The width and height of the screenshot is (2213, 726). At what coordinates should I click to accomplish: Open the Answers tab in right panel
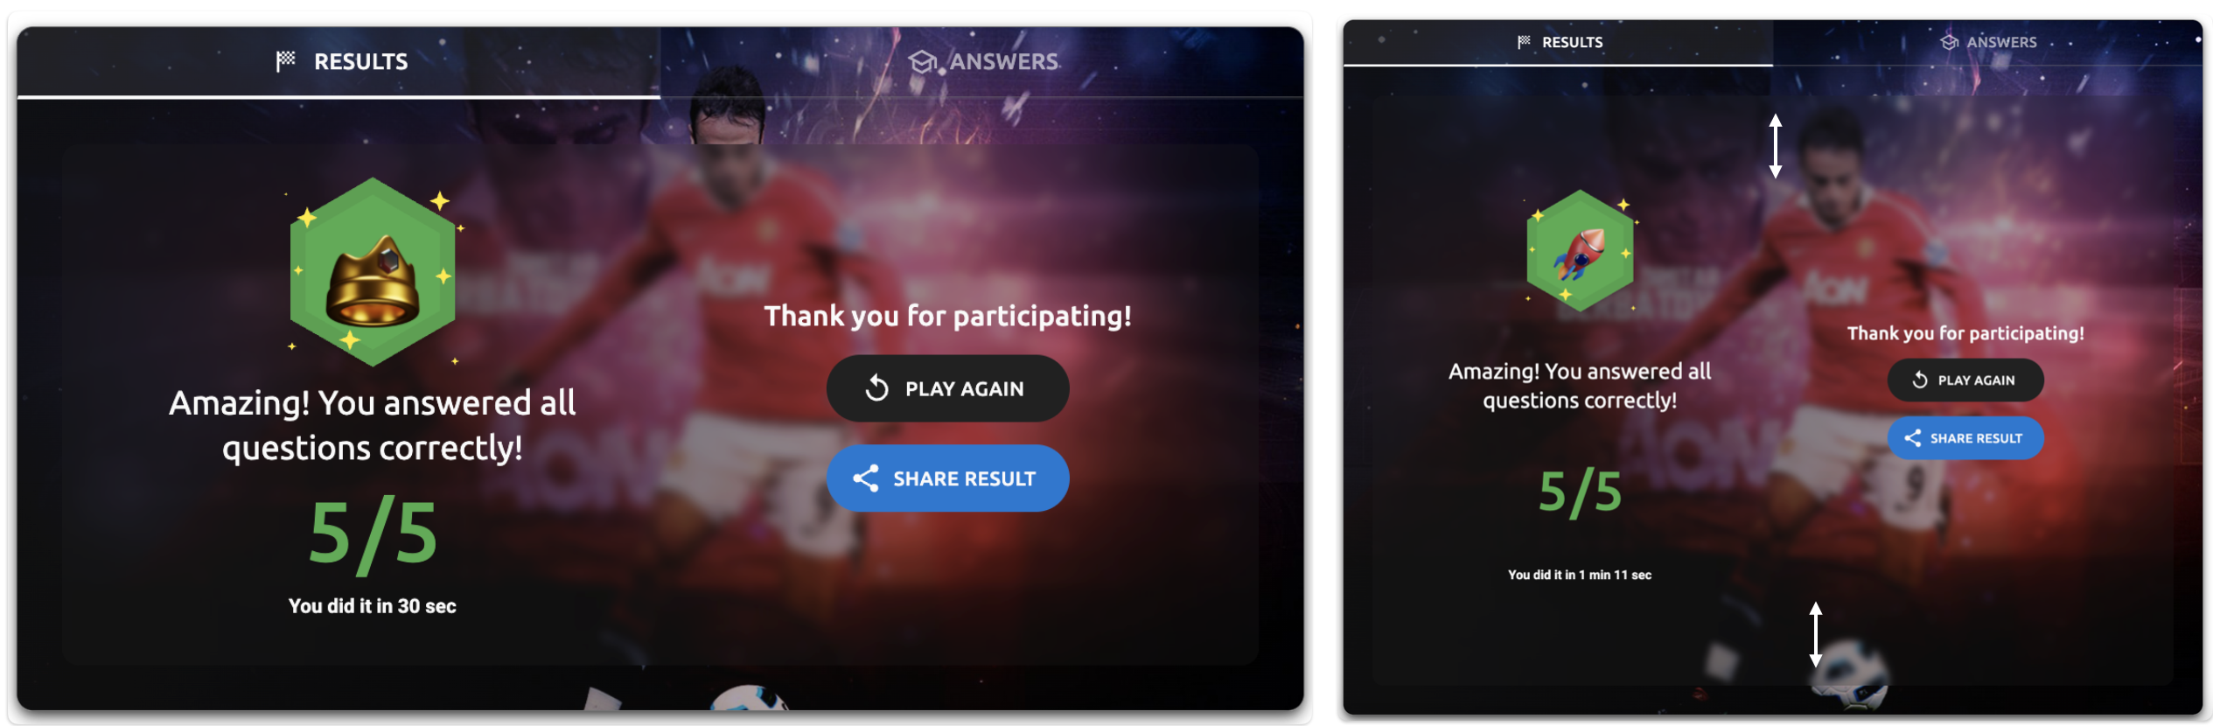1987,42
